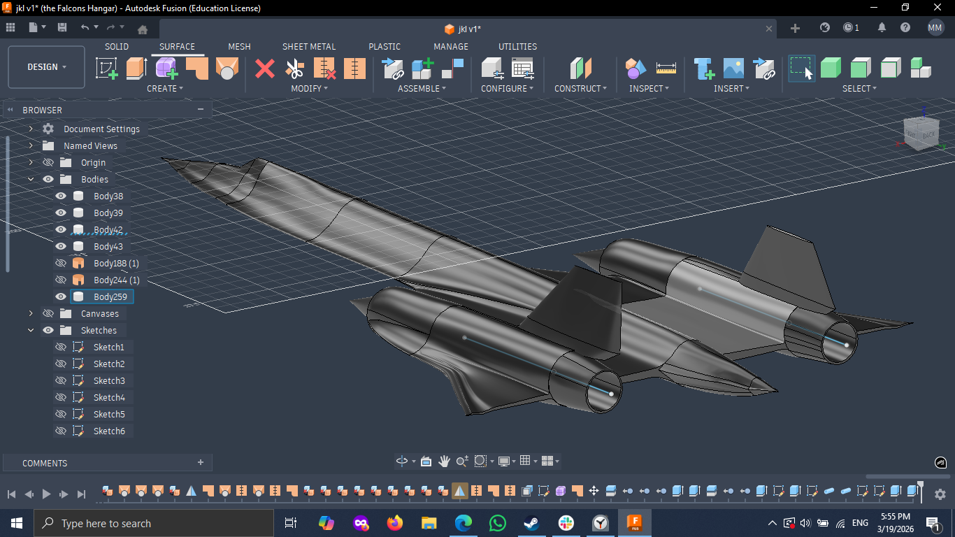955x537 pixels.
Task: Activate the Window Selection tool
Action: click(x=801, y=69)
